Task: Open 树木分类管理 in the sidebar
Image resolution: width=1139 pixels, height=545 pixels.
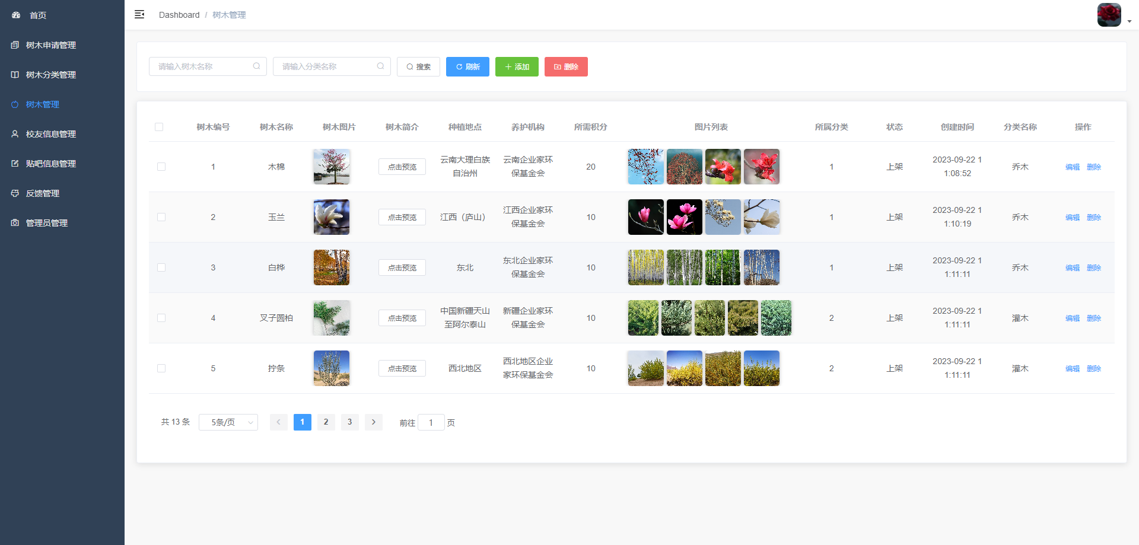Action: click(x=51, y=75)
